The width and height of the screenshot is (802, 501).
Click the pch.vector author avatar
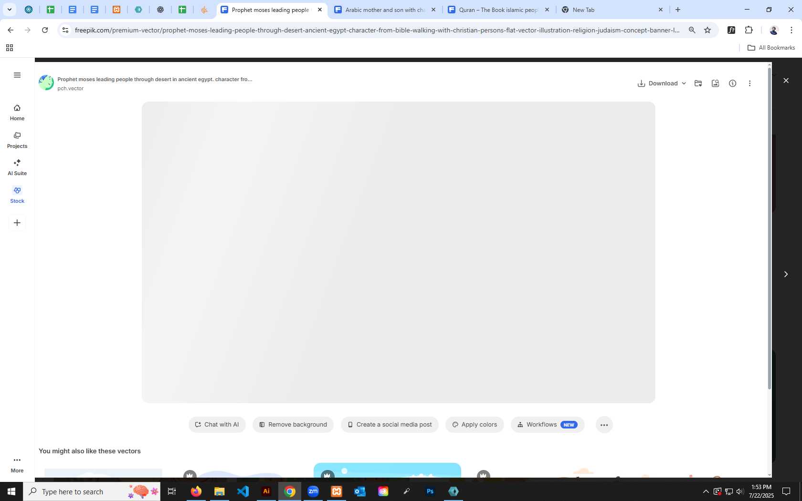click(46, 83)
